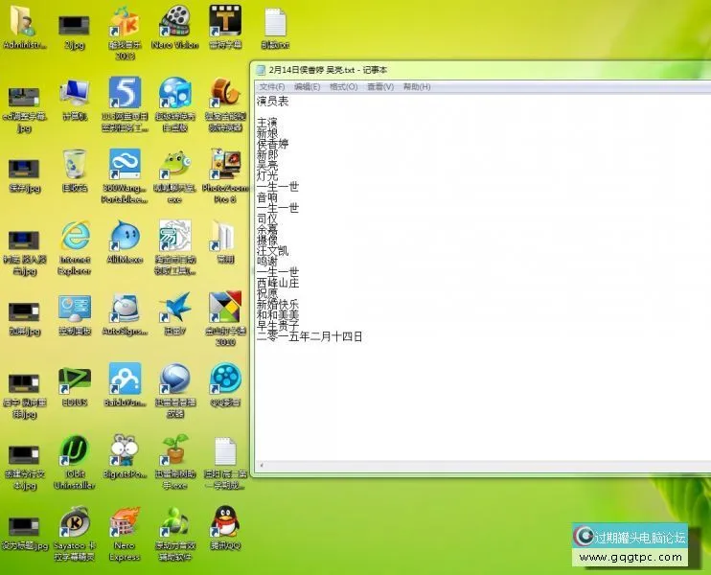Click the line 鸣谢 in Notepad
711x575 pixels.
(x=267, y=262)
